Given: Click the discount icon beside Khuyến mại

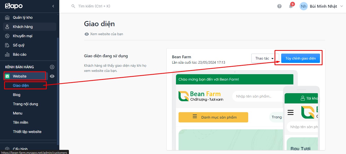Looking at the screenshot, I should click(7, 36).
